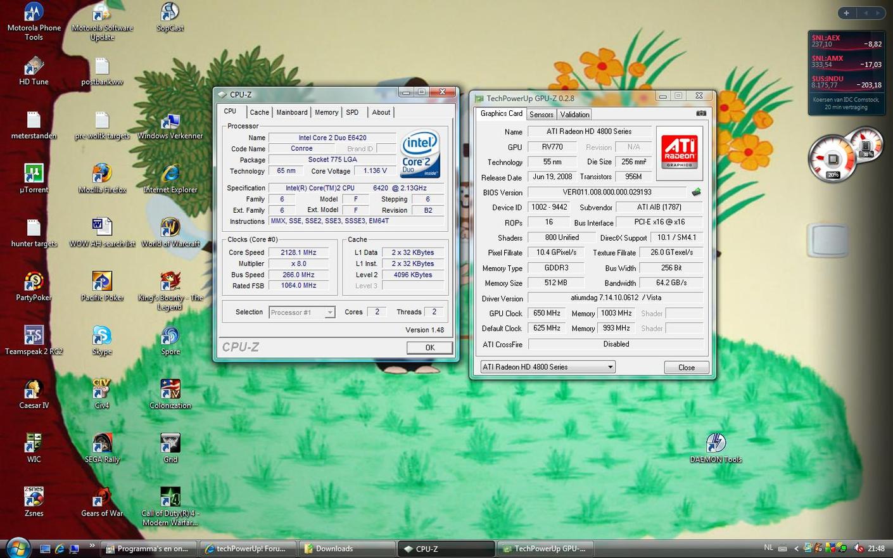Image resolution: width=893 pixels, height=558 pixels.
Task: Open CPU-Z Processor selection dropdown
Action: (x=302, y=312)
